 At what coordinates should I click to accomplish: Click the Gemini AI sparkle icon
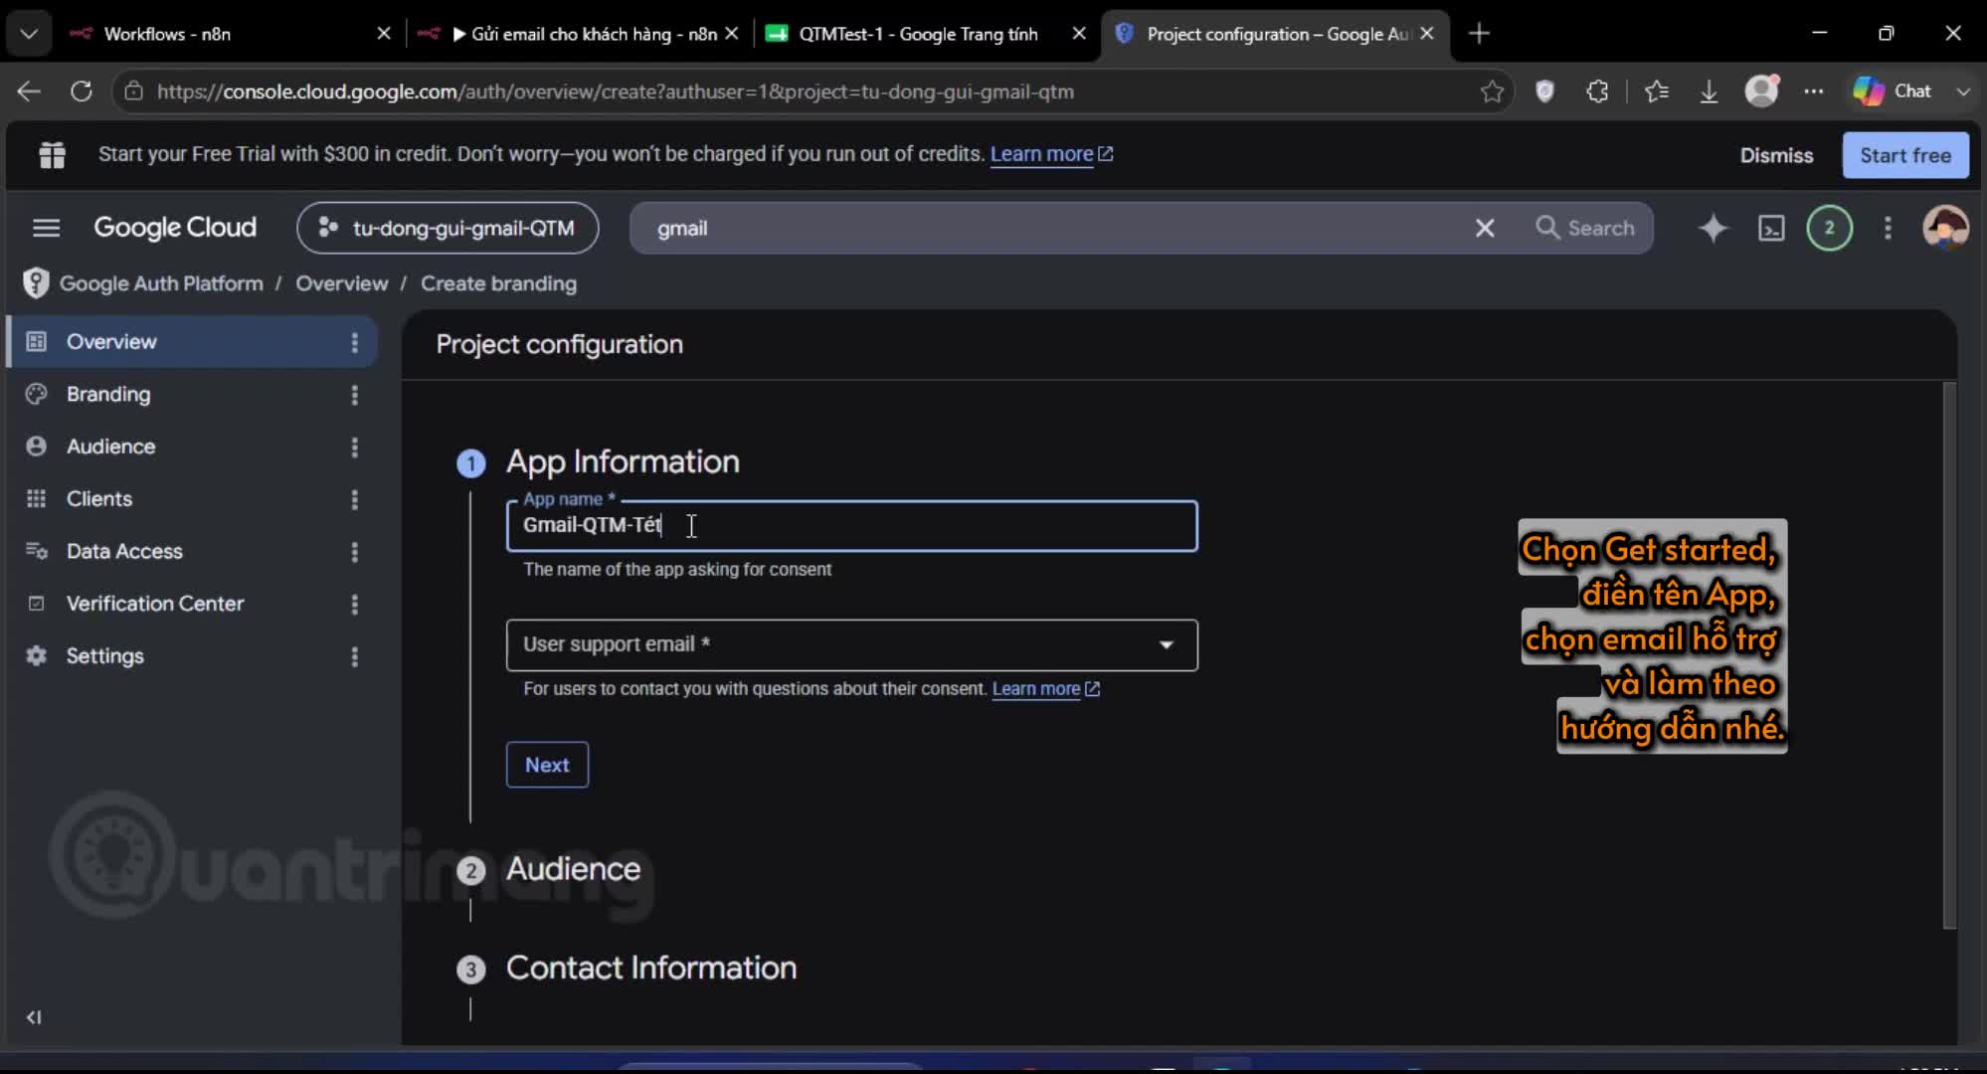[x=1713, y=228]
